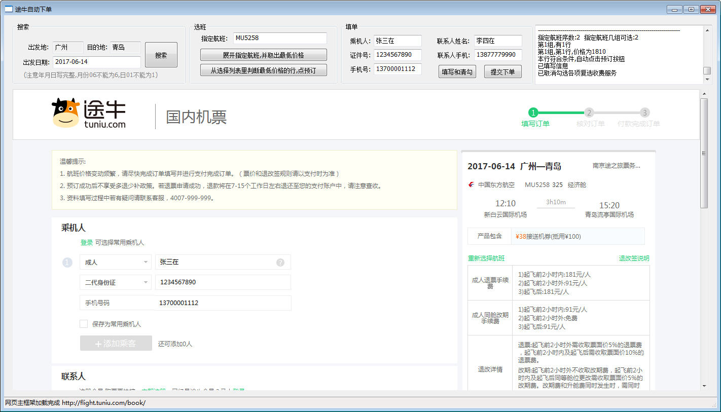The height and width of the screenshot is (412, 721).
Task: Click the 出发地 field showing 广州
Action: [x=68, y=48]
